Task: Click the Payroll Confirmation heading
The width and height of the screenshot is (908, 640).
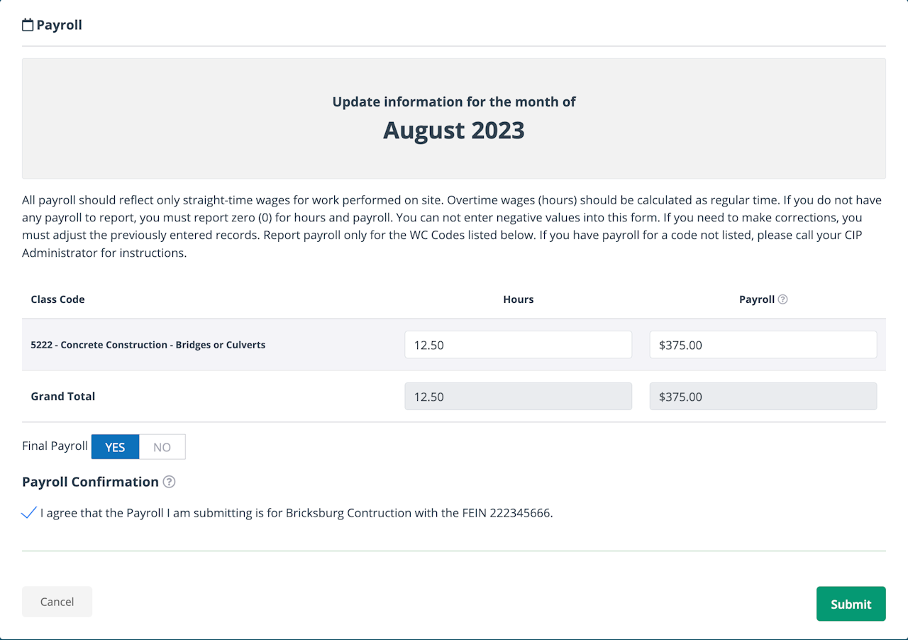Action: (90, 482)
